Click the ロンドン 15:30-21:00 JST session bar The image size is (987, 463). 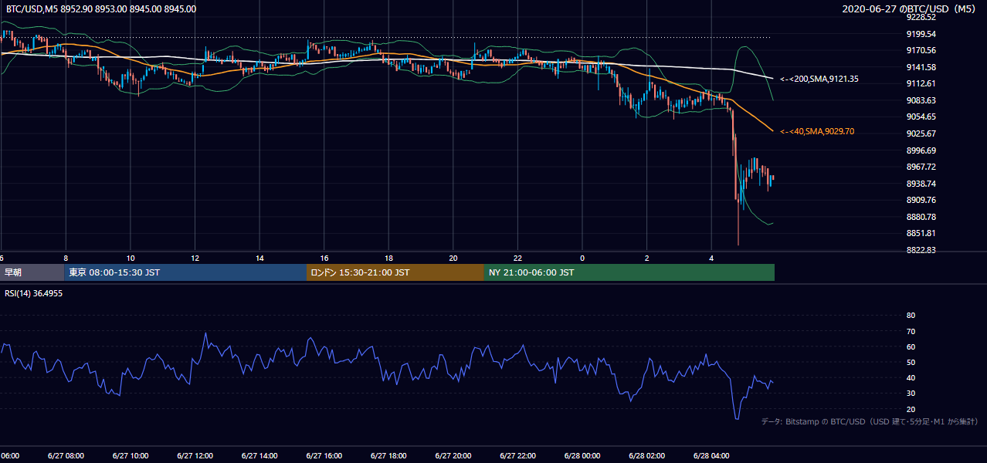click(x=395, y=272)
